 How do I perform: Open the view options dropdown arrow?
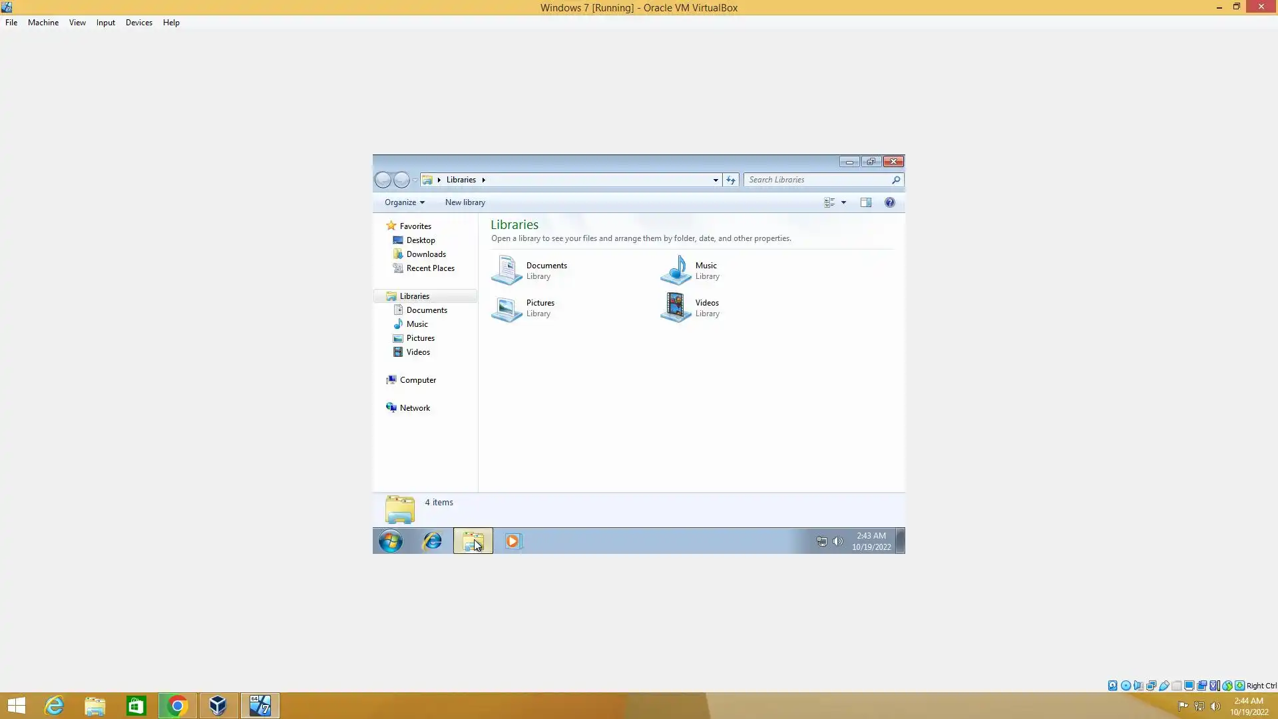point(843,202)
